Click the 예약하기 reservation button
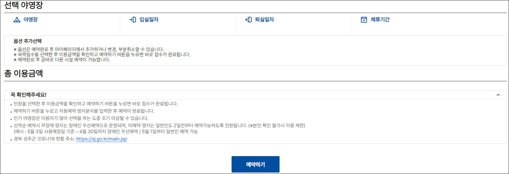This screenshot has height=174, width=509. point(256,164)
